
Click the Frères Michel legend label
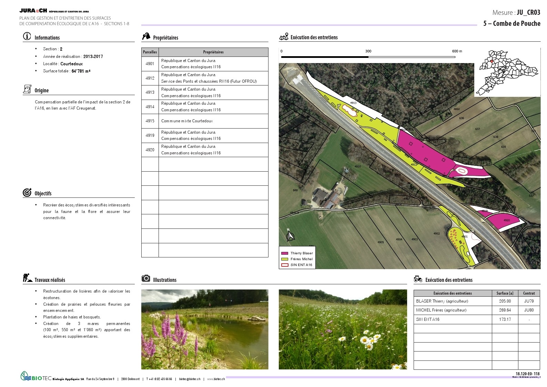(x=302, y=259)
